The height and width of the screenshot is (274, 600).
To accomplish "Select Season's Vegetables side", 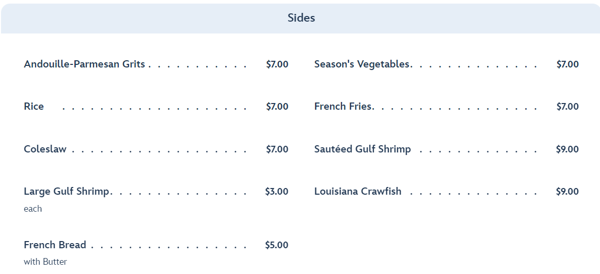I will (x=361, y=64).
